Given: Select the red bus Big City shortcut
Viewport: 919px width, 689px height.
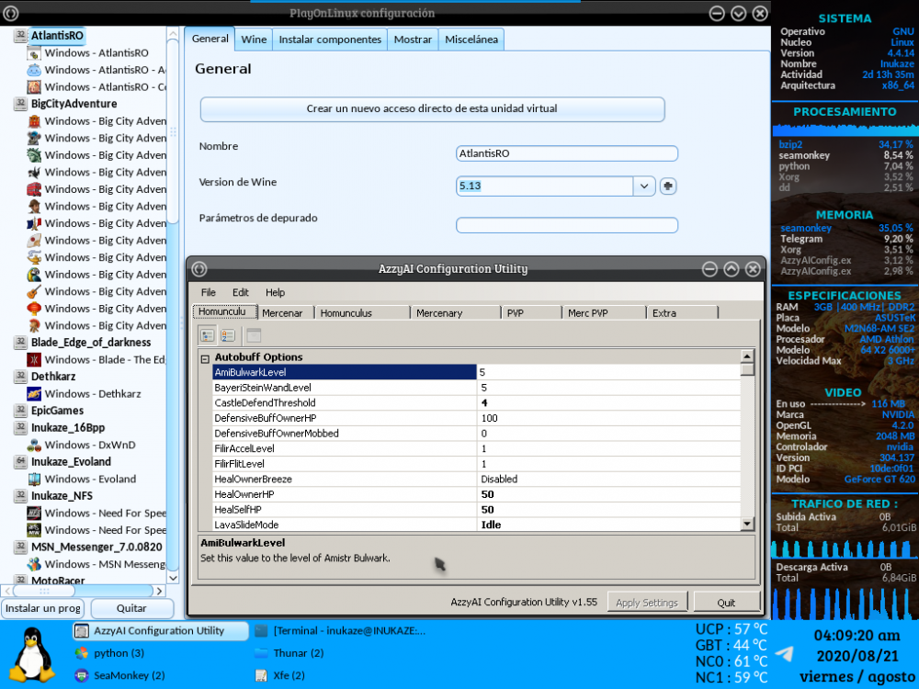Looking at the screenshot, I should click(x=34, y=189).
